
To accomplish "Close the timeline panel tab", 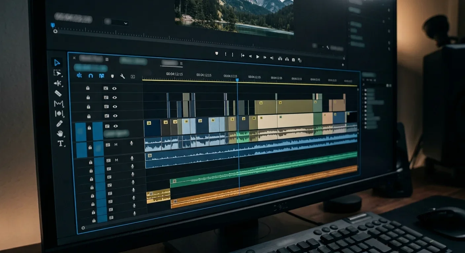I will tap(74, 58).
